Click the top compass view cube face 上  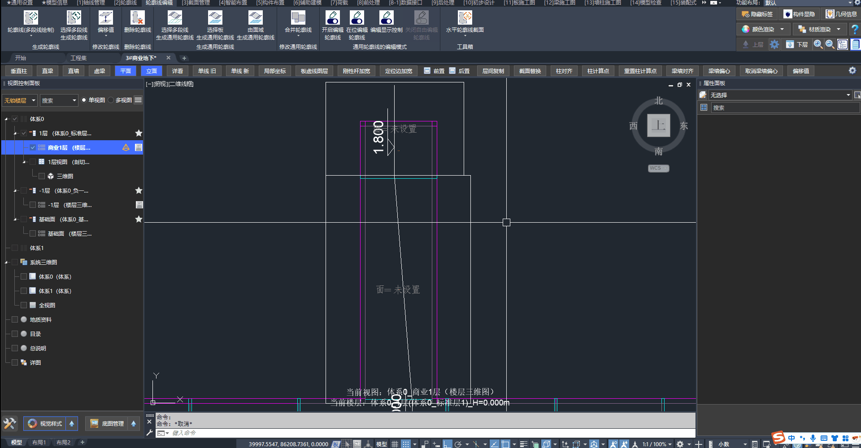(658, 125)
